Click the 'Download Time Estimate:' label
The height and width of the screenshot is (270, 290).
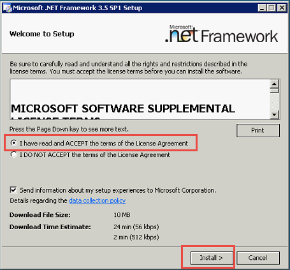[x=50, y=227]
